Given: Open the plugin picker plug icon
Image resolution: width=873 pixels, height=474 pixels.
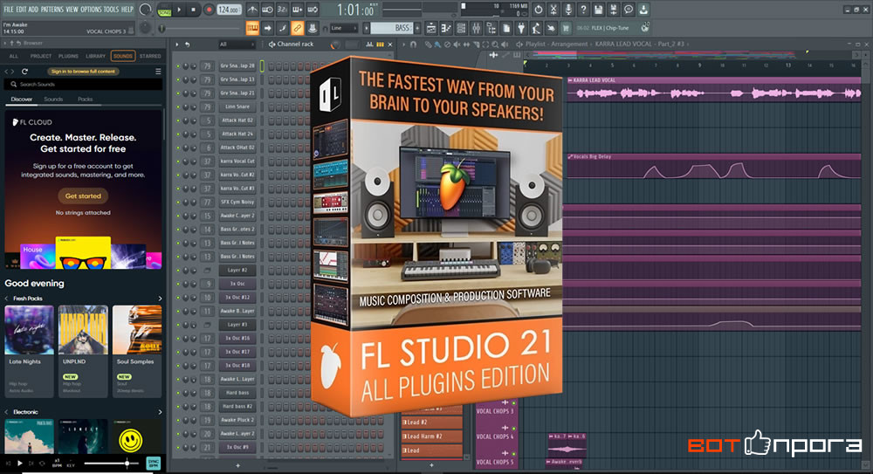Looking at the screenshot, I should (x=521, y=28).
